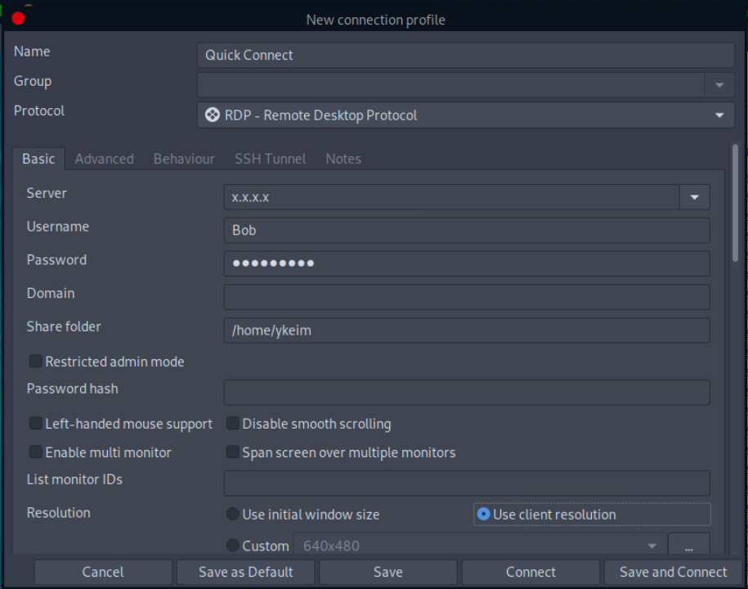This screenshot has width=748, height=589.
Task: Open the 640x480 resolution dropdown
Action: [x=652, y=545]
